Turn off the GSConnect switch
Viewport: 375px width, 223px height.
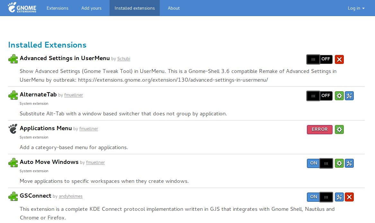point(320,197)
